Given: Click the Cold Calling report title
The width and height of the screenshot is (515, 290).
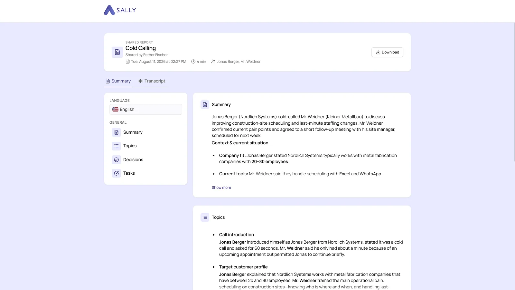Looking at the screenshot, I should pos(141,48).
